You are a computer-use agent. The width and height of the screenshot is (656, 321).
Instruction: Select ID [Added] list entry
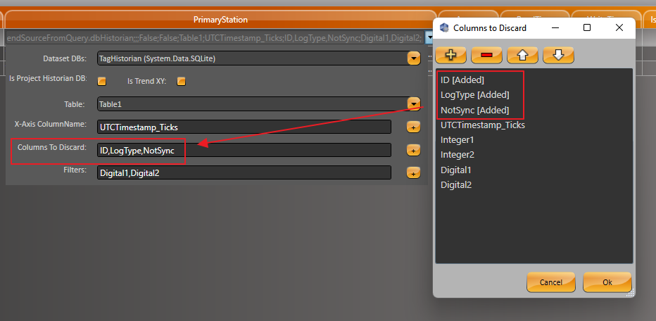coord(462,80)
